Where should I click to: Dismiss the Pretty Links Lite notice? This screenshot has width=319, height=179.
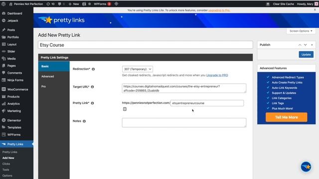point(315,9)
